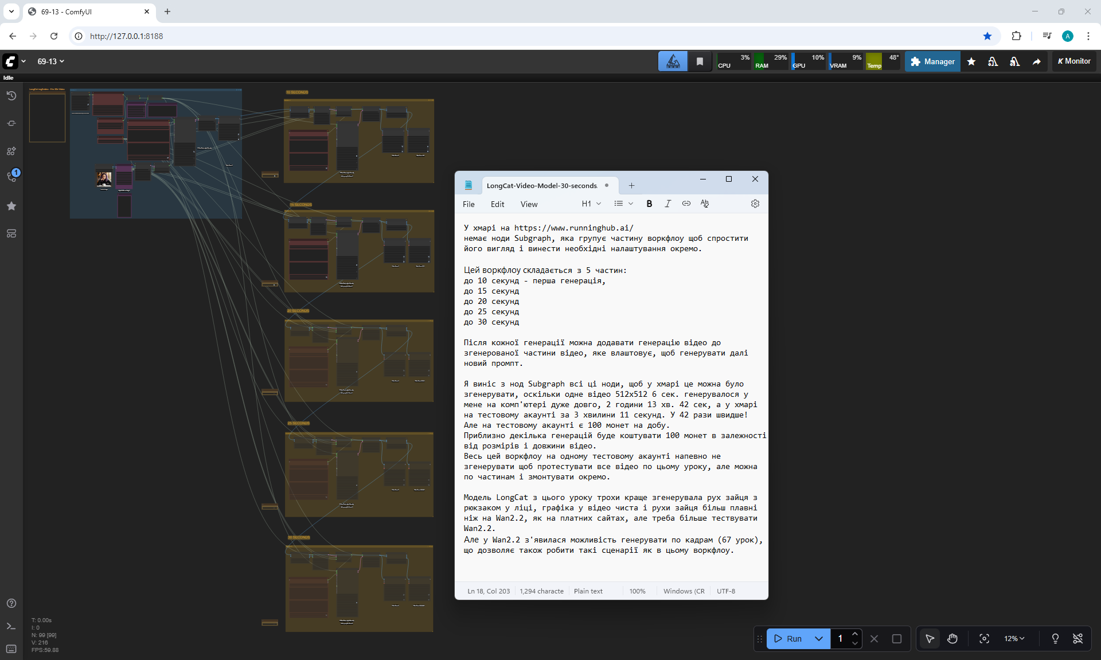
Task: Click the K Monitor button
Action: click(1073, 61)
